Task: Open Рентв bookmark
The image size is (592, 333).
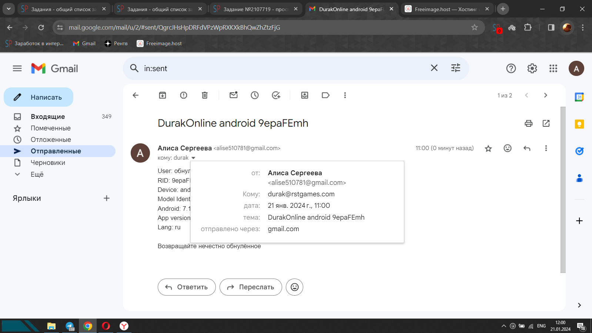Action: coord(116,43)
